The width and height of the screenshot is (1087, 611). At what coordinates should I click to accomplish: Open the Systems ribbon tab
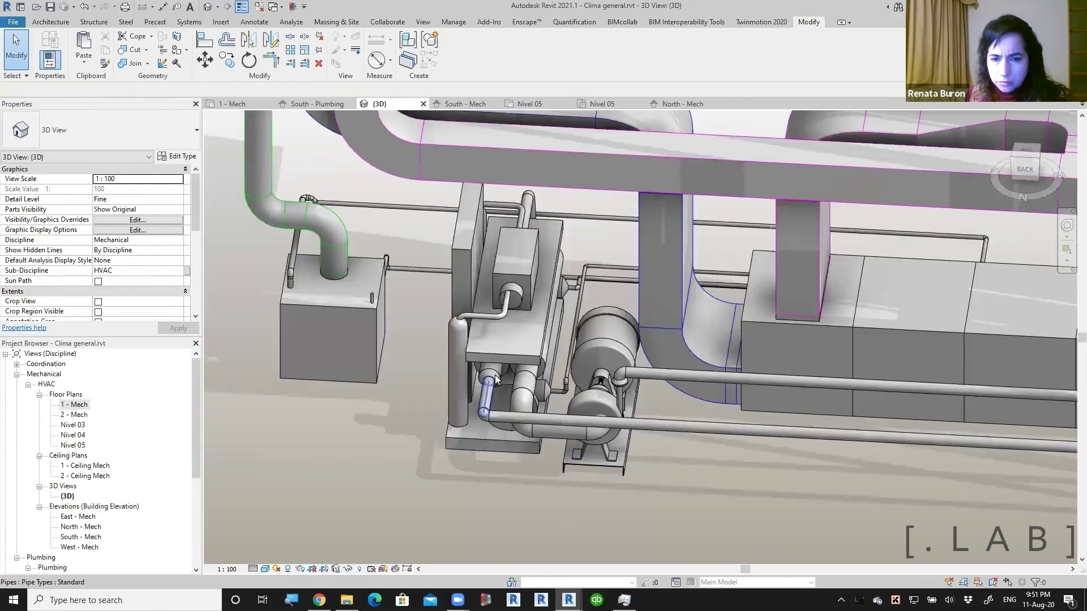tap(189, 21)
